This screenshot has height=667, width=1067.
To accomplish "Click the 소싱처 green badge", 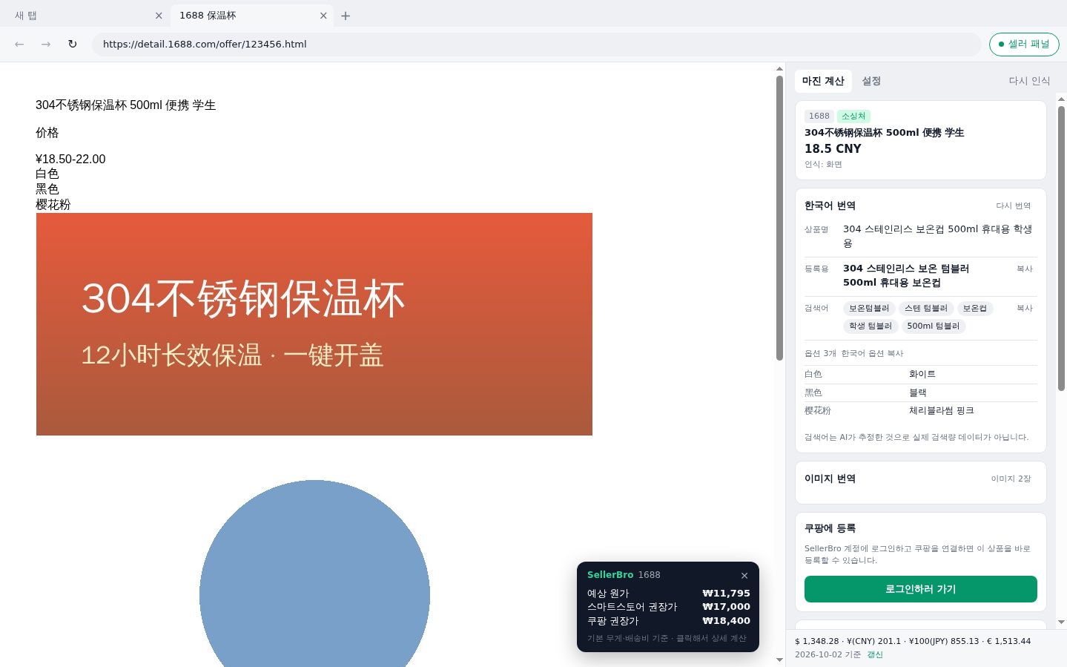I will 853,116.
